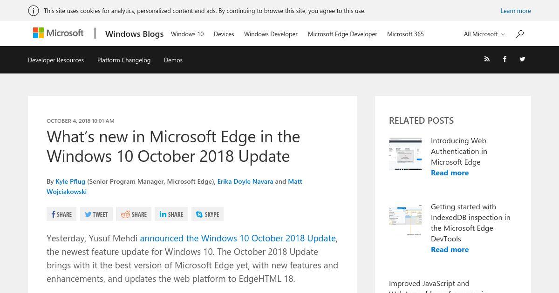This screenshot has height=293, width=559.
Task: Tweet this article
Action: pos(96,214)
